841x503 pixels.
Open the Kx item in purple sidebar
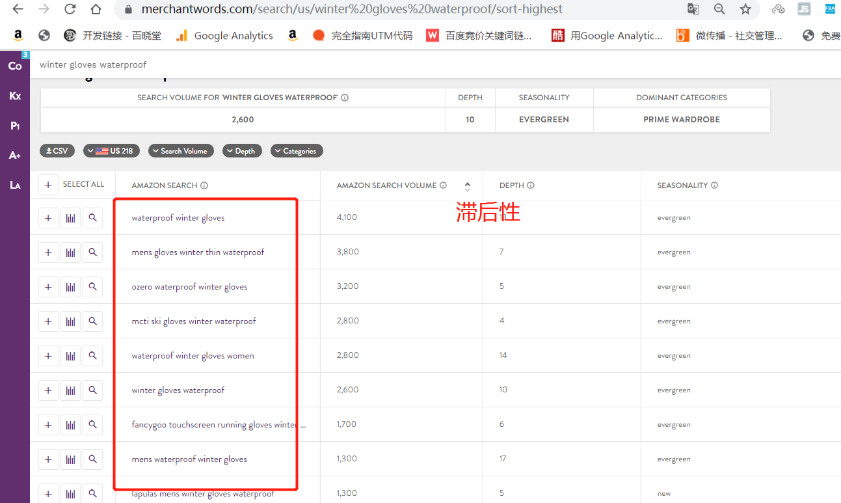(x=15, y=96)
